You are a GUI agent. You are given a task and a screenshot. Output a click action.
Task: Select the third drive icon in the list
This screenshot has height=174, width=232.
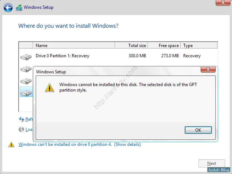tap(26, 81)
